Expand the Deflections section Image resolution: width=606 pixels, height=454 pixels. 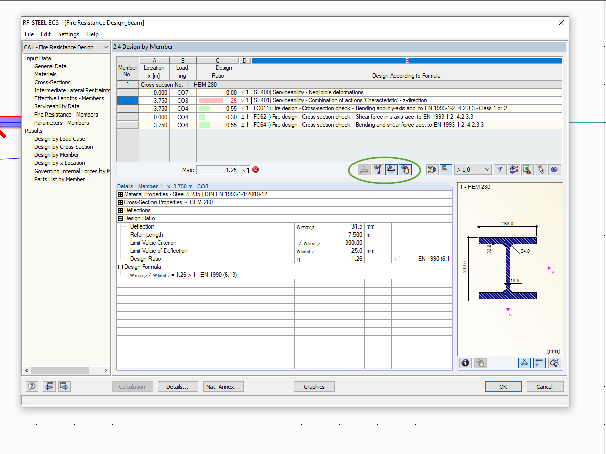pyautogui.click(x=120, y=210)
